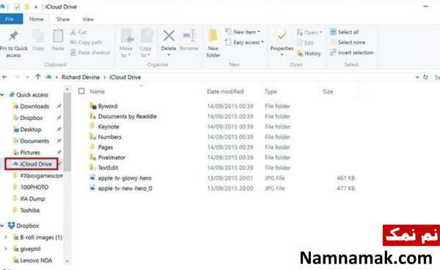Sort by Type column header

(x=271, y=91)
